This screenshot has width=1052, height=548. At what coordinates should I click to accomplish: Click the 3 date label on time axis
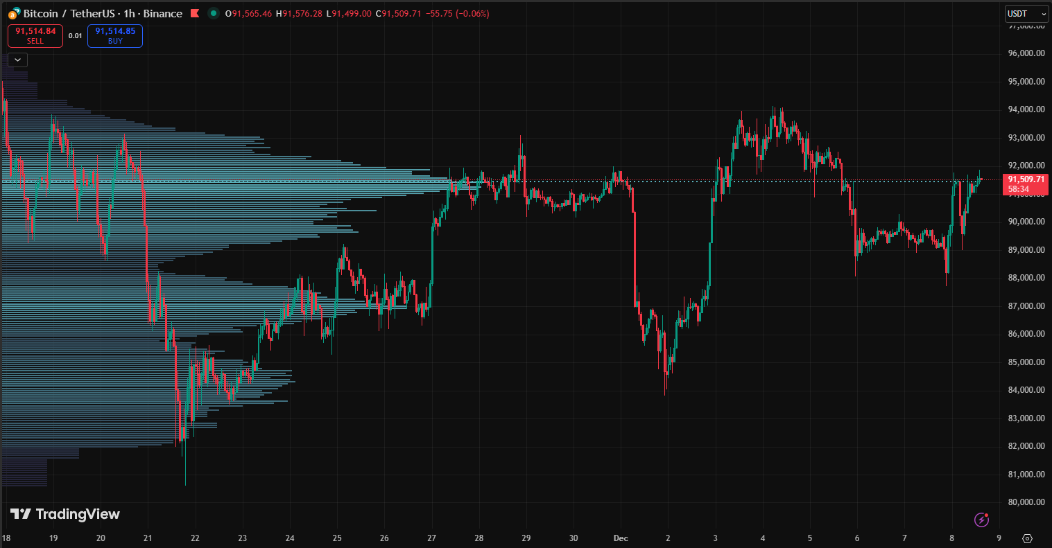pos(715,538)
